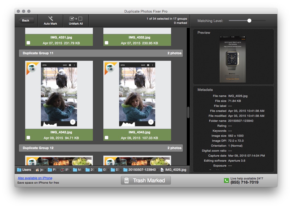Click the UnMark All checkbox icon
Image resolution: width=292 pixels, height=208 pixels.
(76, 19)
